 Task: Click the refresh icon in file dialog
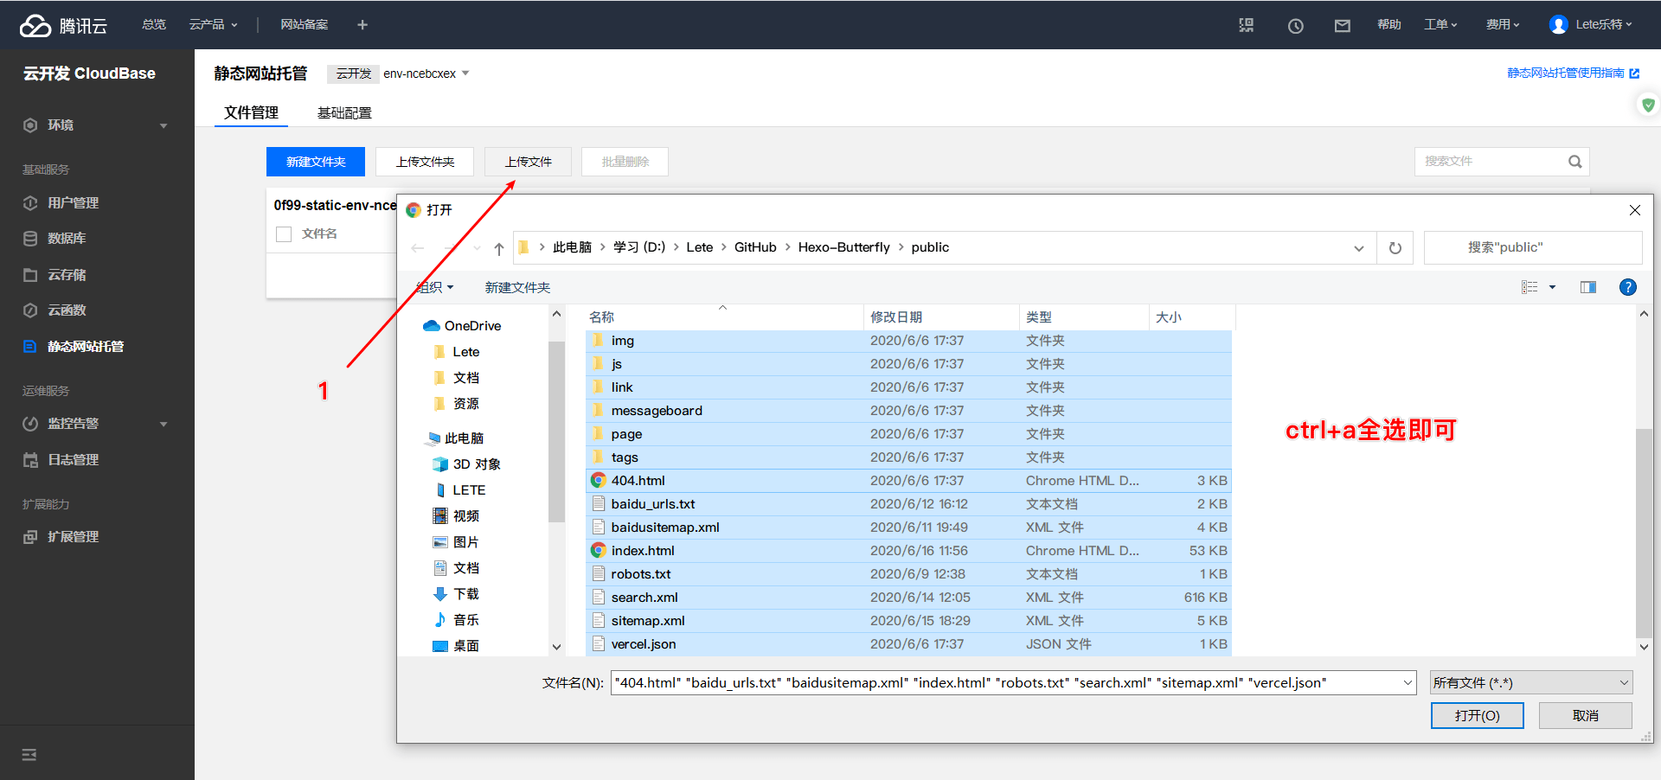click(1395, 248)
